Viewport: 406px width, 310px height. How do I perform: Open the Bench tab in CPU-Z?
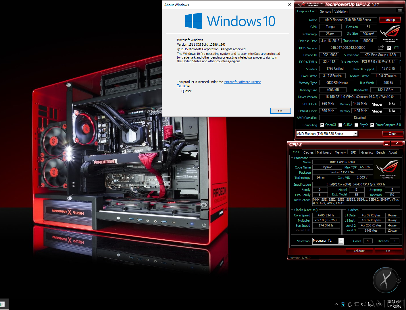click(380, 152)
